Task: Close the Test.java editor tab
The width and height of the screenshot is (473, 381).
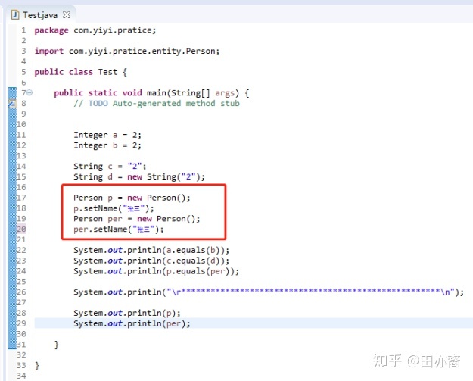Action: click(67, 14)
